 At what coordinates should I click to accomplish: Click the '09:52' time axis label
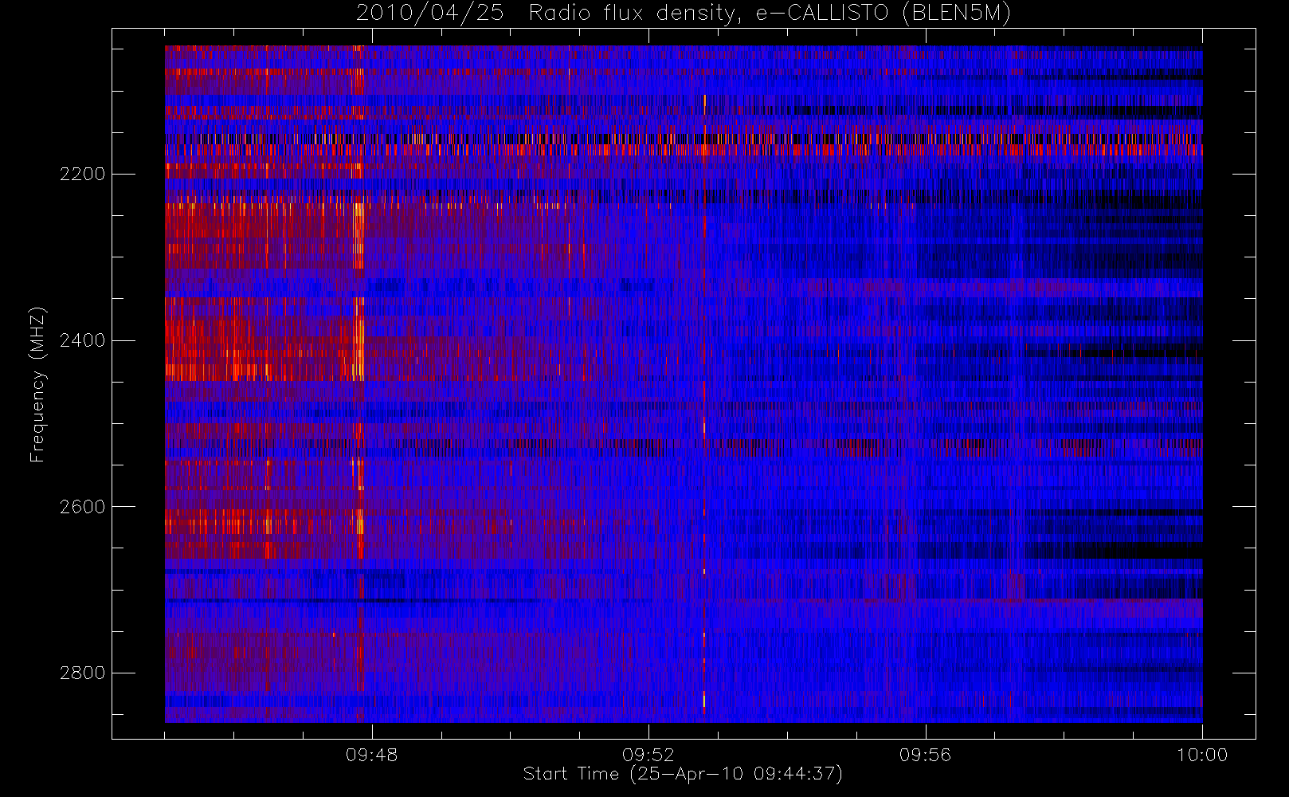[x=648, y=755]
